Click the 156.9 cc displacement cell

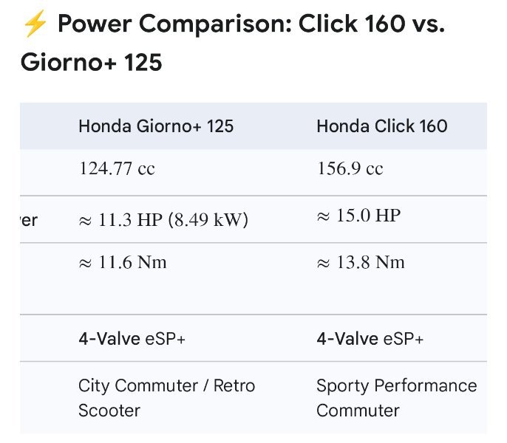pyautogui.click(x=350, y=169)
